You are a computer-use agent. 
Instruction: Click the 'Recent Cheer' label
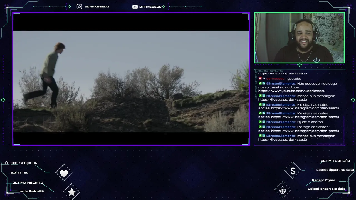[324, 180]
